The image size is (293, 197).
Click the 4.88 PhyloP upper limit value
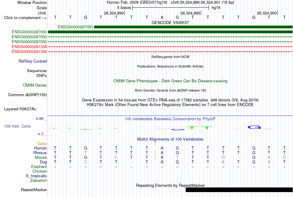39,119
